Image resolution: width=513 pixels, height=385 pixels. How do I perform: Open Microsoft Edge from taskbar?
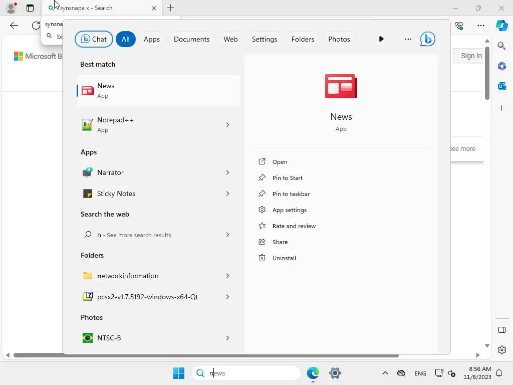point(313,373)
